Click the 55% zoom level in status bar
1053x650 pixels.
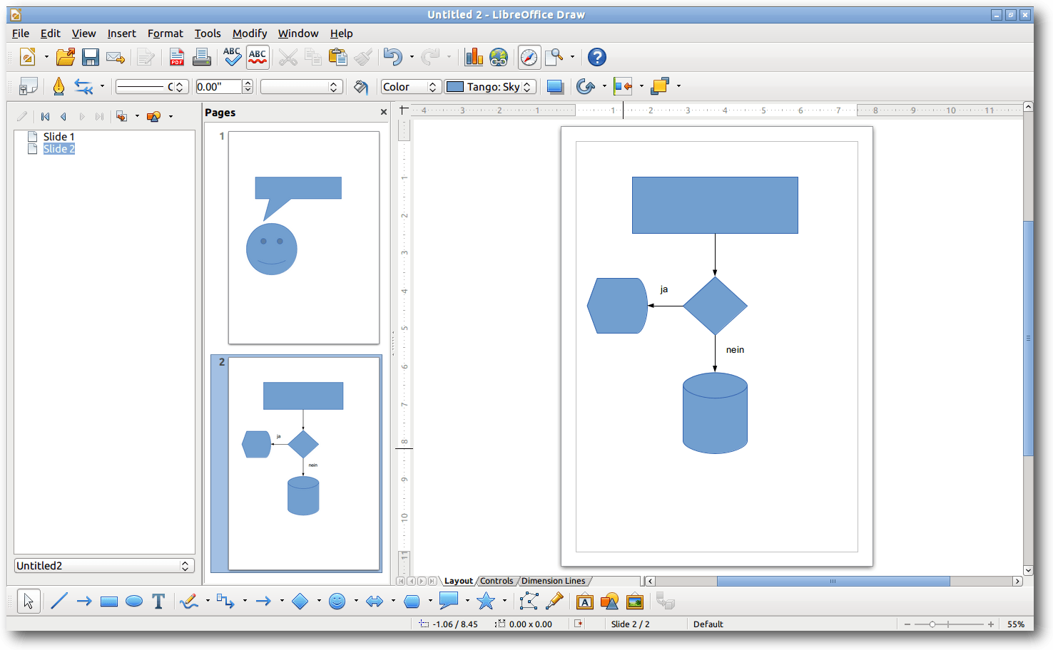[x=1016, y=624]
